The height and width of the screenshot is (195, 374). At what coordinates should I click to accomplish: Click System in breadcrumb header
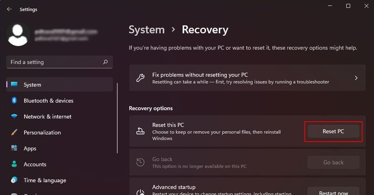147,30
